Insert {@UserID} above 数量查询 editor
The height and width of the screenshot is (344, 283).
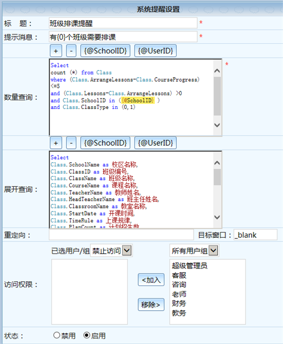pyautogui.click(x=155, y=51)
